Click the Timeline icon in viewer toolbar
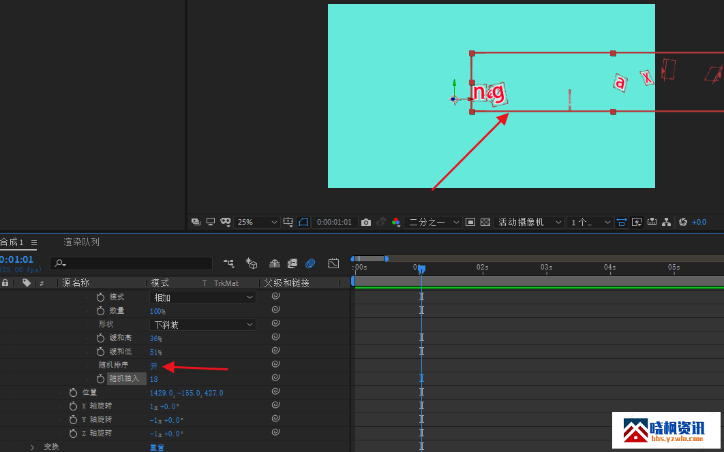724x452 pixels. click(652, 222)
